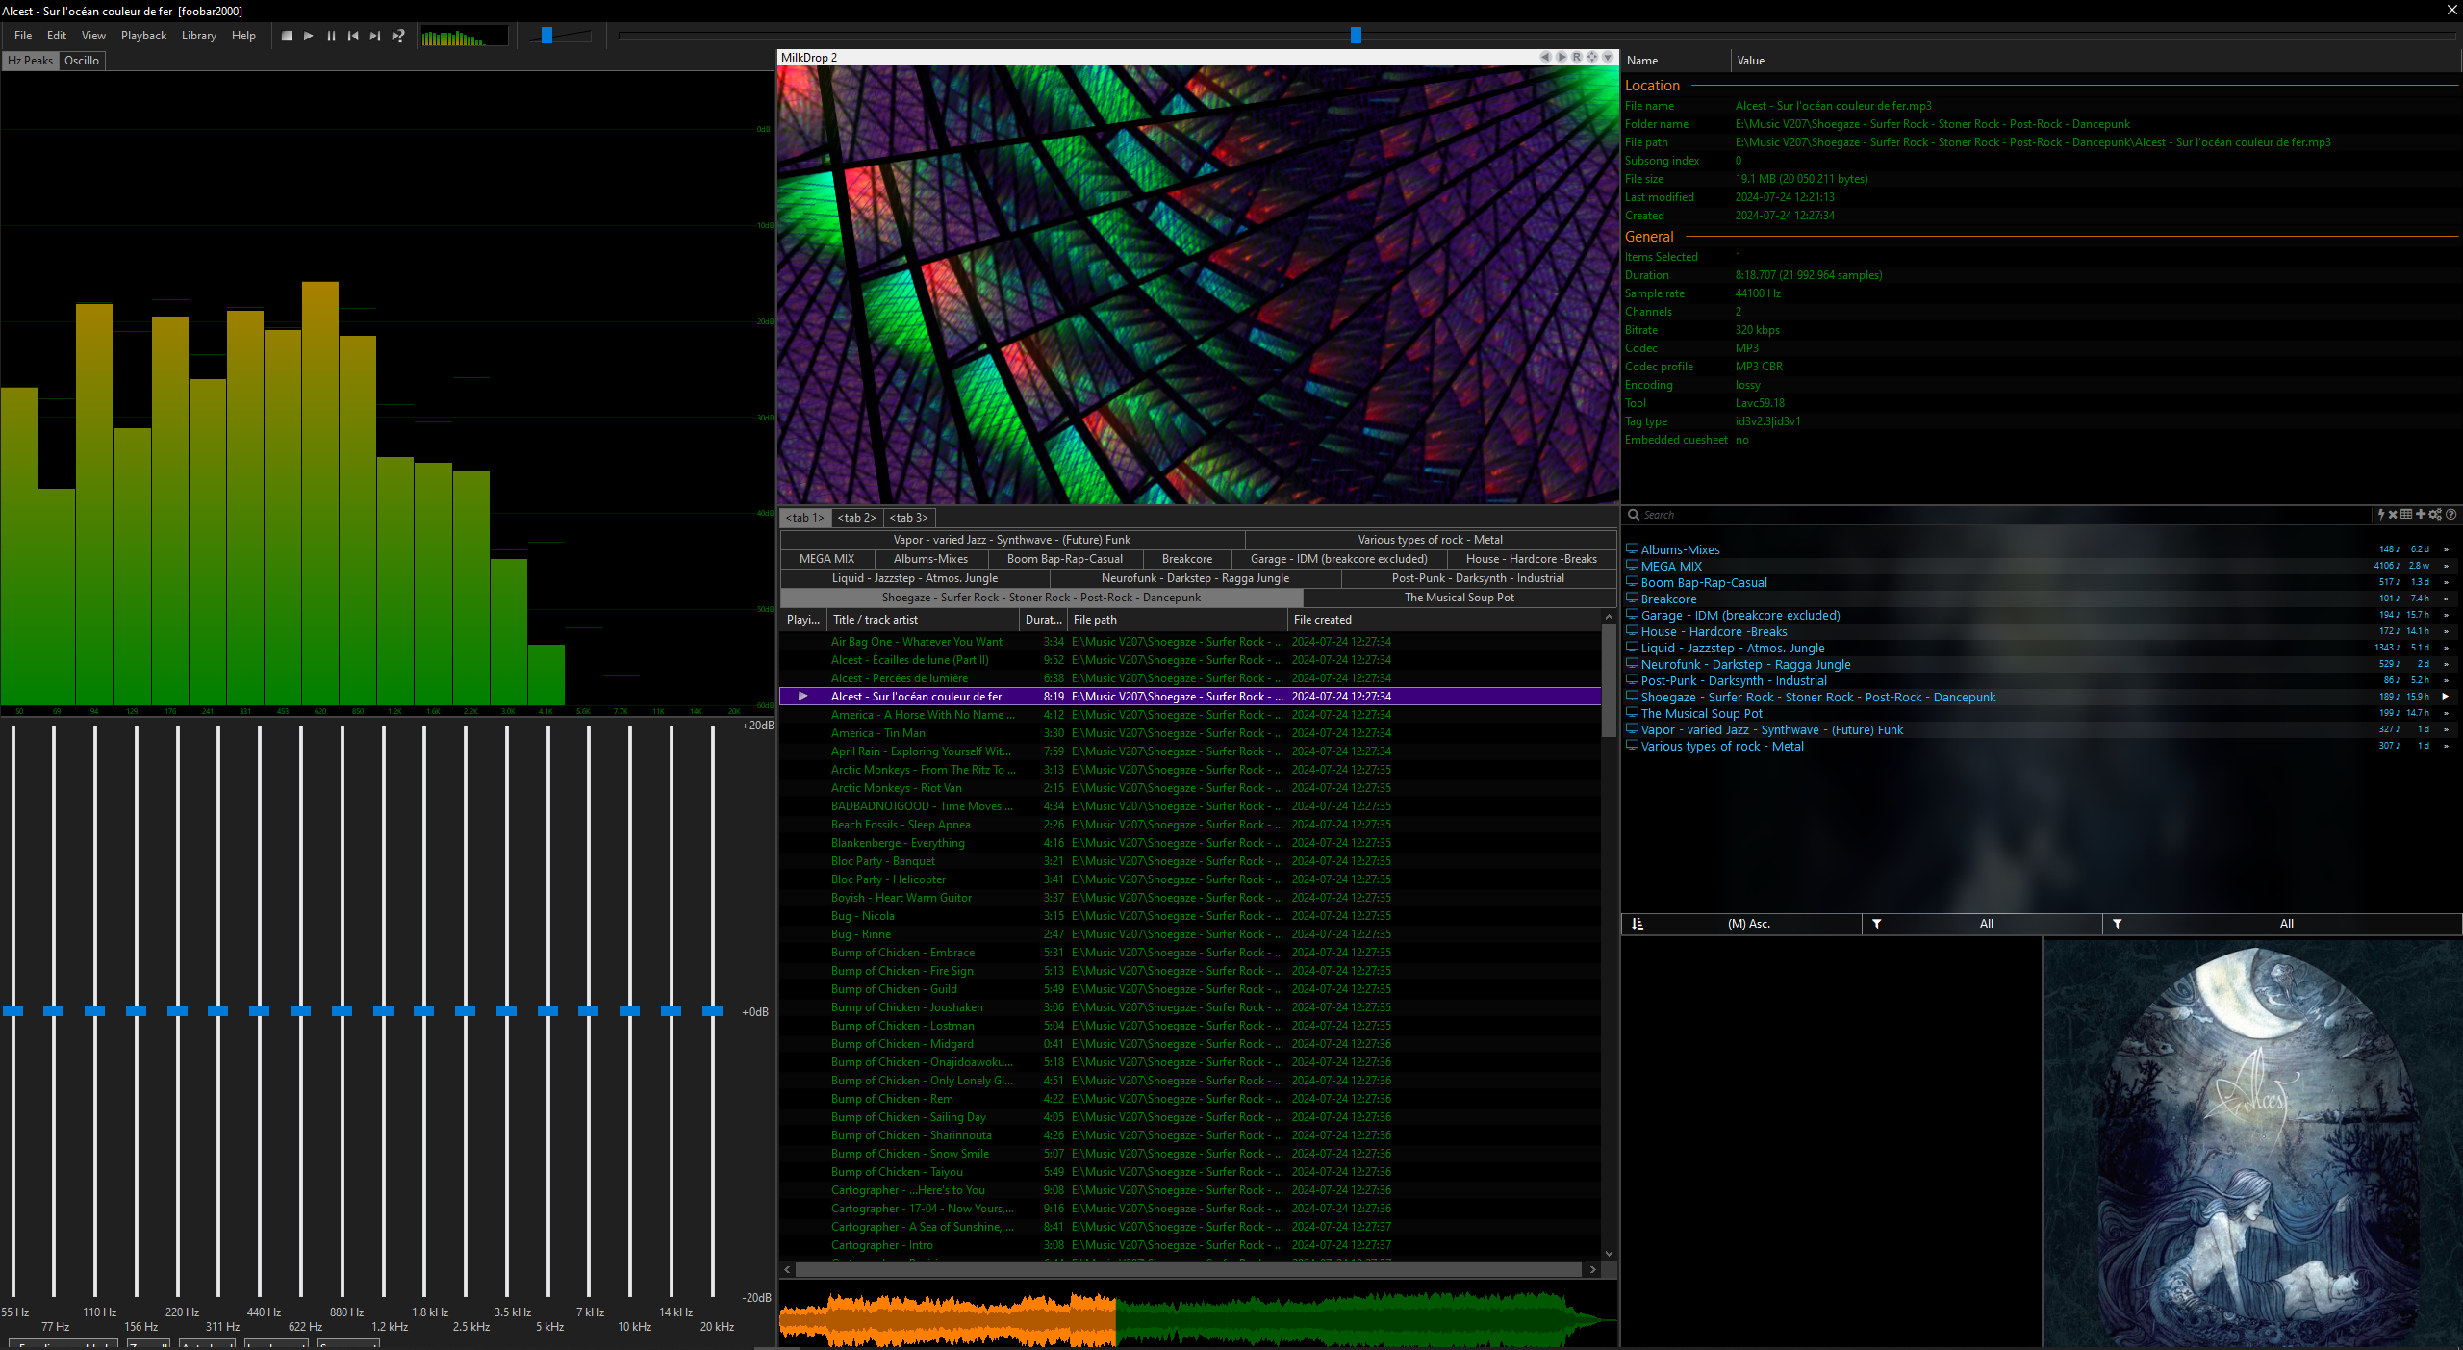Select track Cartographer - Intro
This screenshot has width=2463, height=1350.
pos(1191,1245)
